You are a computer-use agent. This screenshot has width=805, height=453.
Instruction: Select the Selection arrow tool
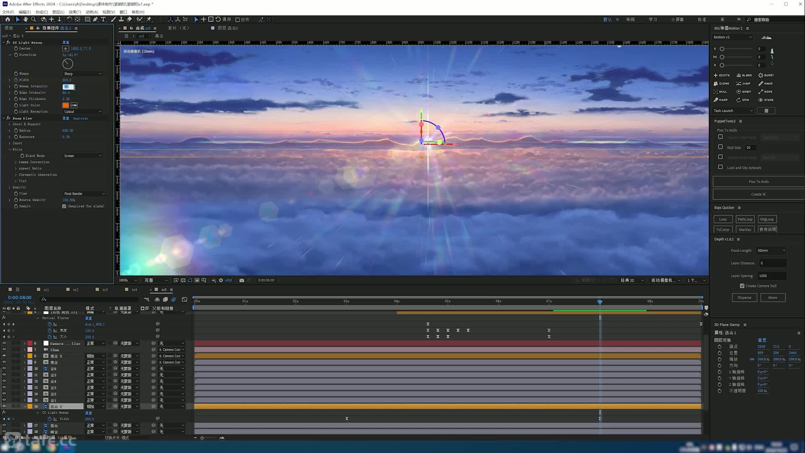point(18,19)
